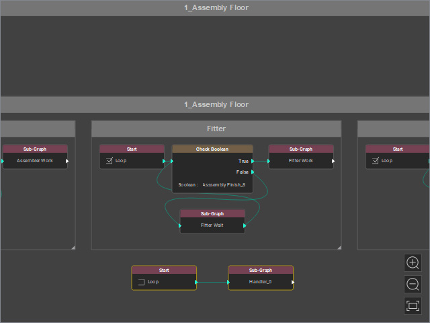Click the Fitter Wait input port
This screenshot has height=323, width=430.
[x=180, y=225]
